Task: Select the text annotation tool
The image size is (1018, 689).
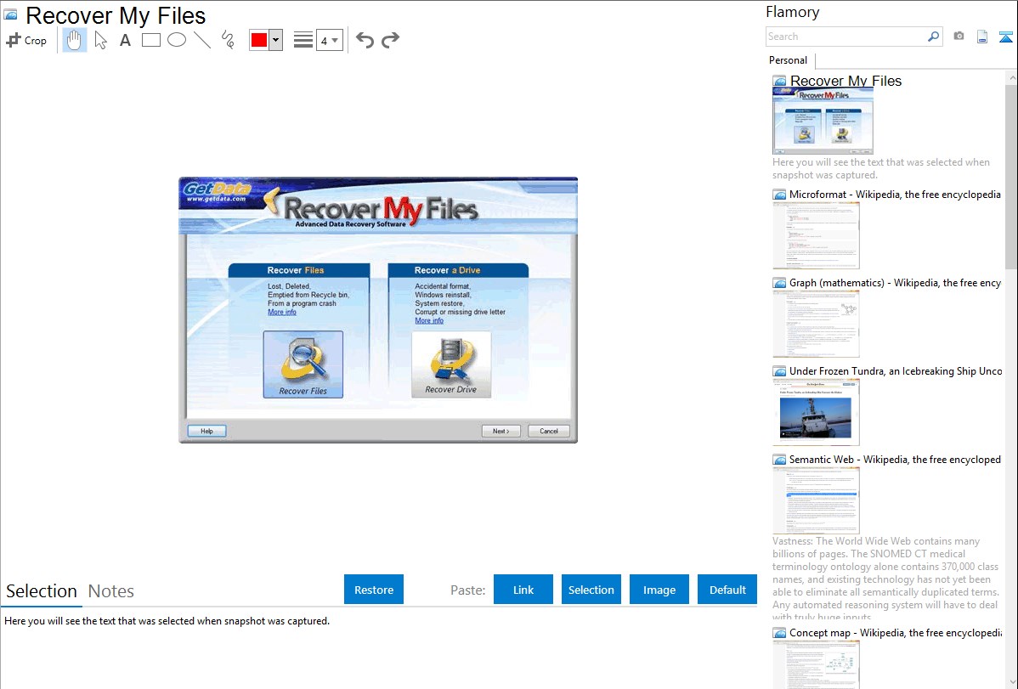Action: coord(125,40)
